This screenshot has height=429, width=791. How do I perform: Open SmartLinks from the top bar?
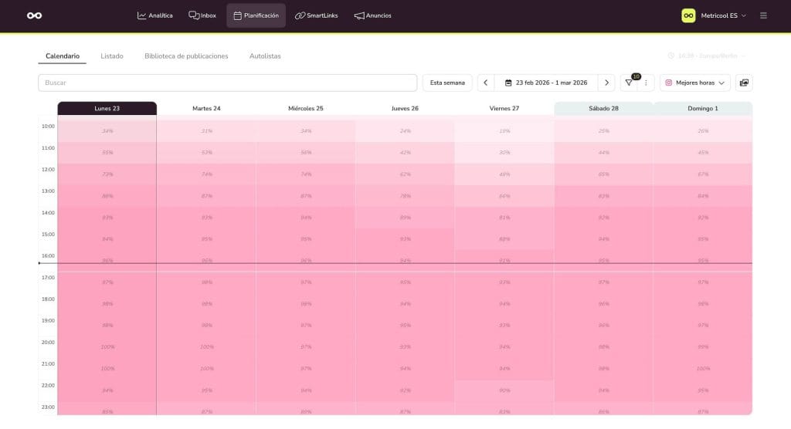click(x=316, y=15)
